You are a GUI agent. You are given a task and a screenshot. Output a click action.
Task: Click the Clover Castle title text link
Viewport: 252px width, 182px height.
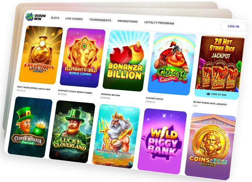pos(155,99)
